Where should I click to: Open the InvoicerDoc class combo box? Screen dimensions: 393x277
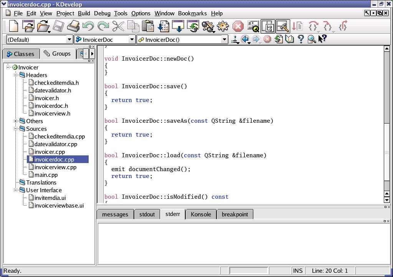(105, 40)
